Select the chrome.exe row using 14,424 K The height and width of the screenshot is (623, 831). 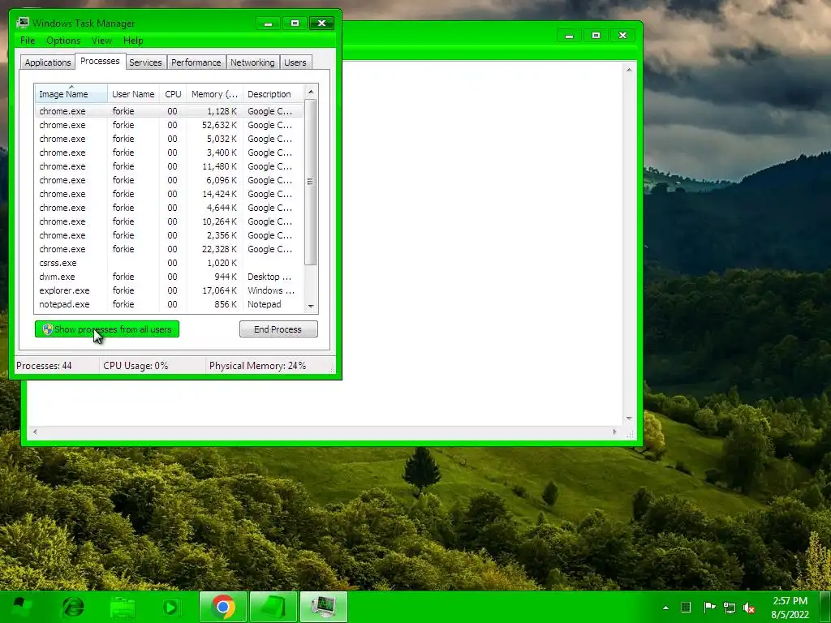169,194
